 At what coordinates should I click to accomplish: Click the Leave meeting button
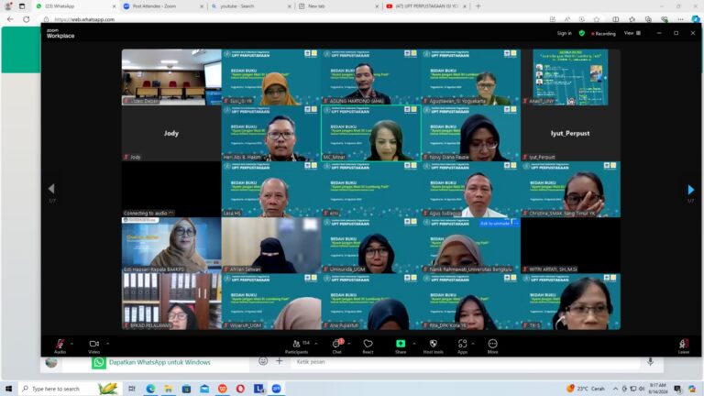click(x=683, y=344)
